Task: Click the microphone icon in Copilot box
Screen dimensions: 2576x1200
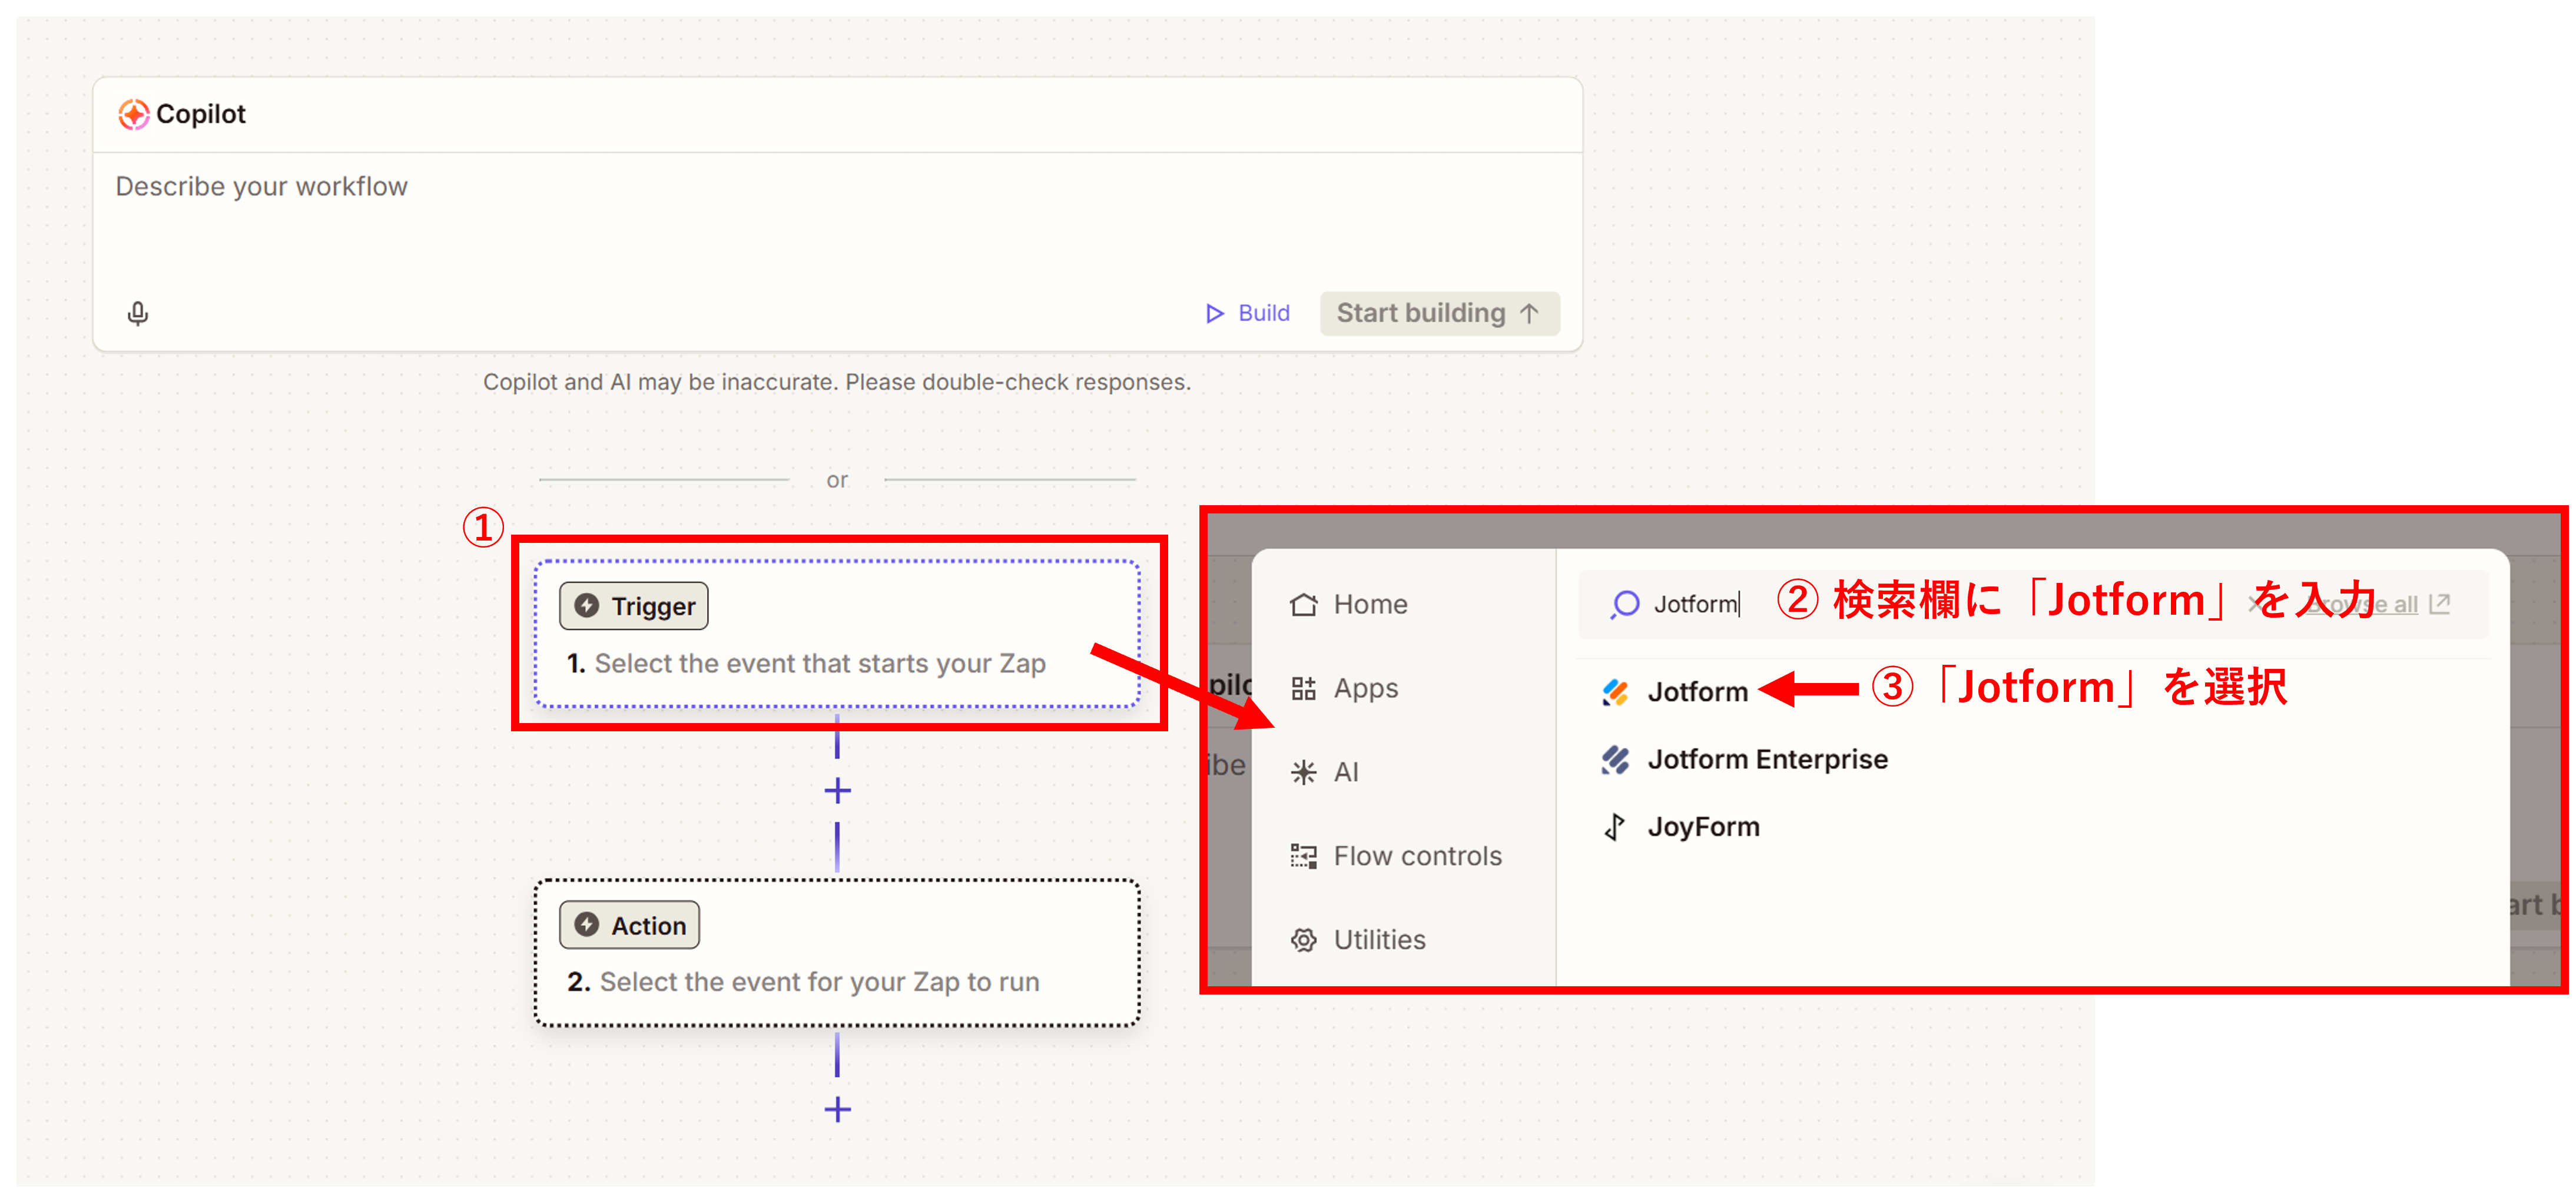Action: point(138,314)
